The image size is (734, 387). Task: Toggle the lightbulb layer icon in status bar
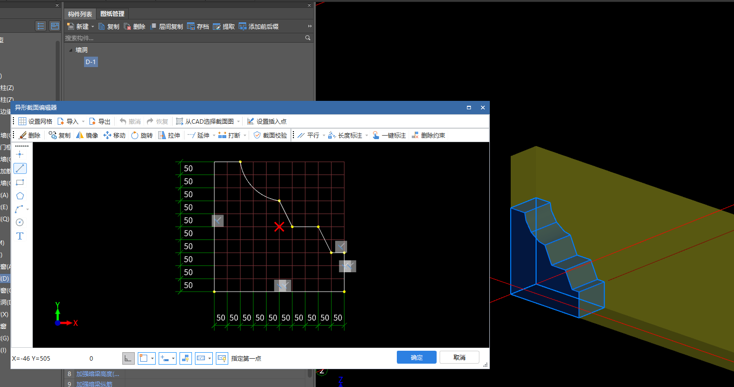click(x=185, y=358)
